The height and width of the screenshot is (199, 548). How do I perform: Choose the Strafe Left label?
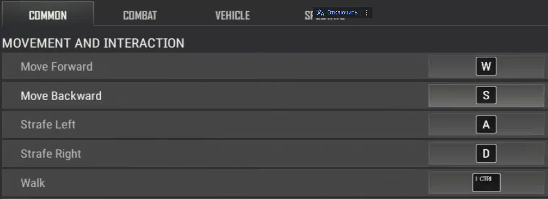[x=48, y=125]
